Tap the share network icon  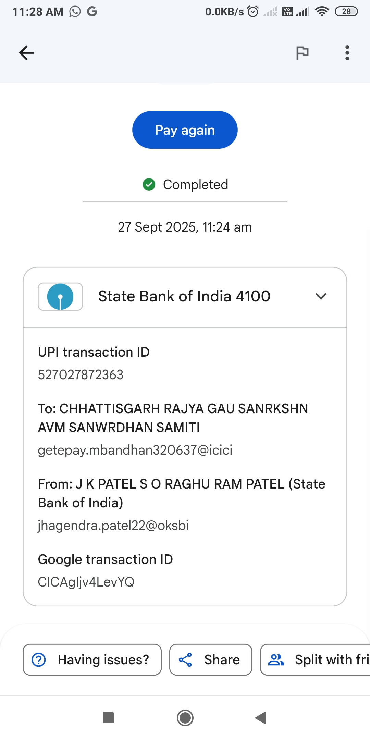tap(185, 659)
